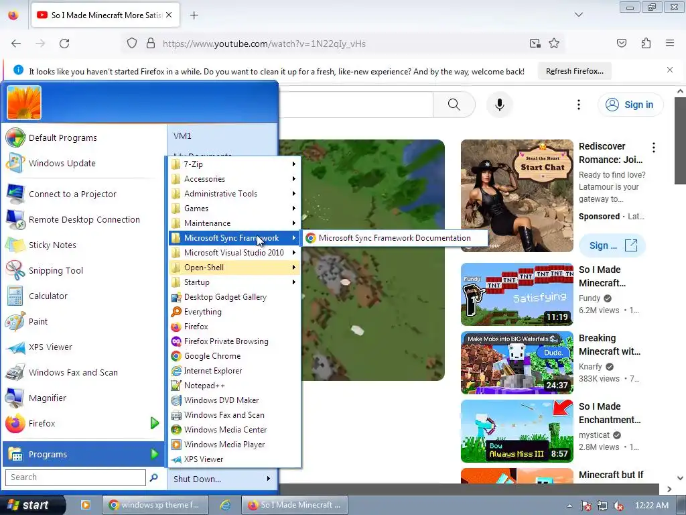Launch Windows Update
Image resolution: width=686 pixels, height=515 pixels.
[83, 164]
